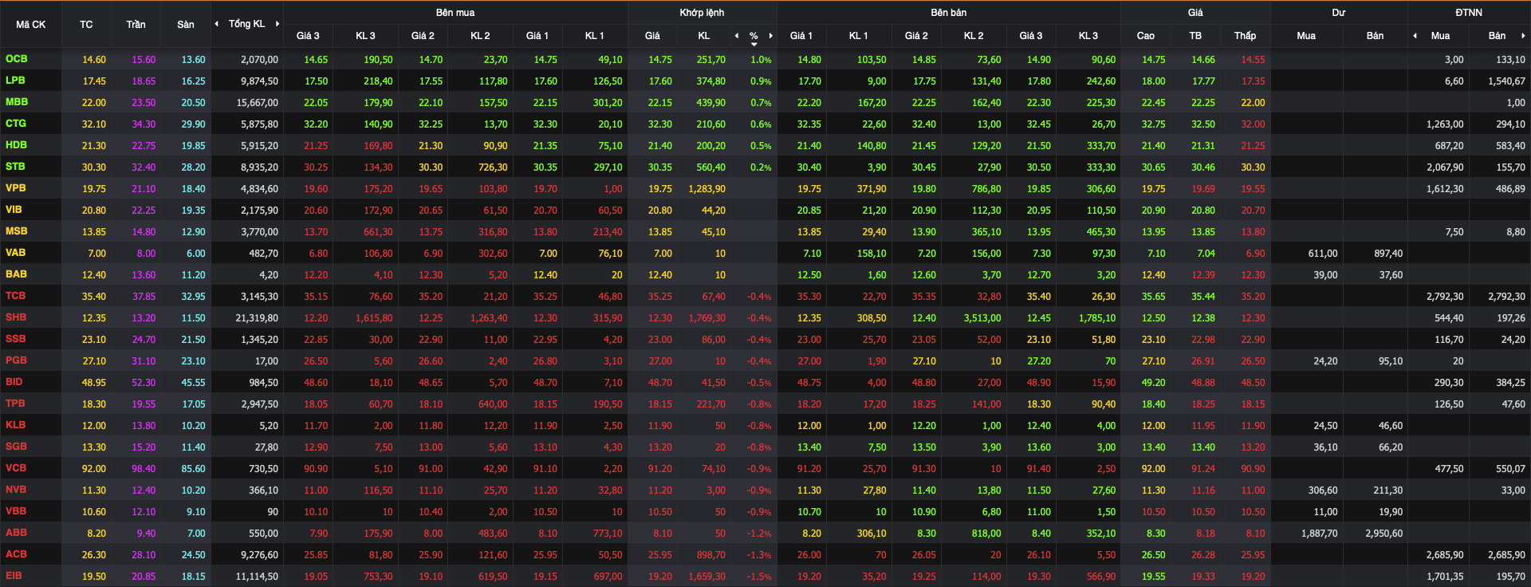
Task: Open stock symbol VAB
Action: [x=15, y=253]
